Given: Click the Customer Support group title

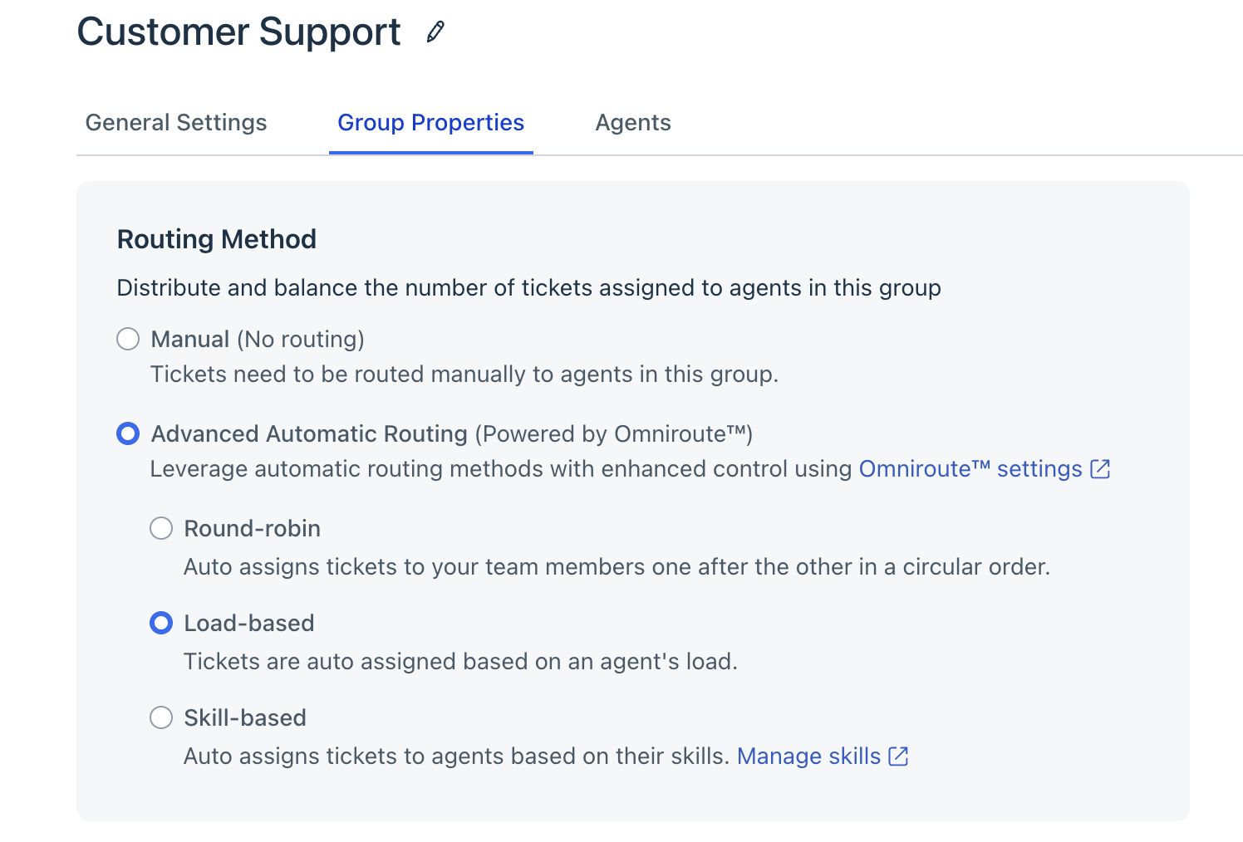Looking at the screenshot, I should (x=239, y=32).
